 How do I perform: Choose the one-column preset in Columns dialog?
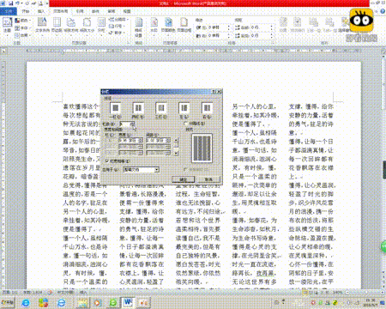(116, 108)
